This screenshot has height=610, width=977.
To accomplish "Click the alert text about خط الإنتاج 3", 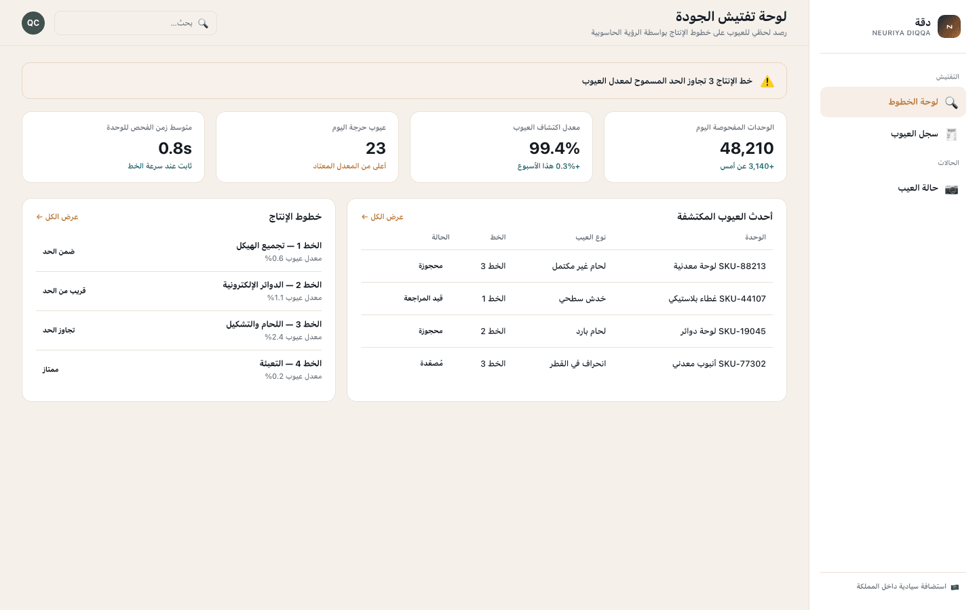I will click(667, 81).
